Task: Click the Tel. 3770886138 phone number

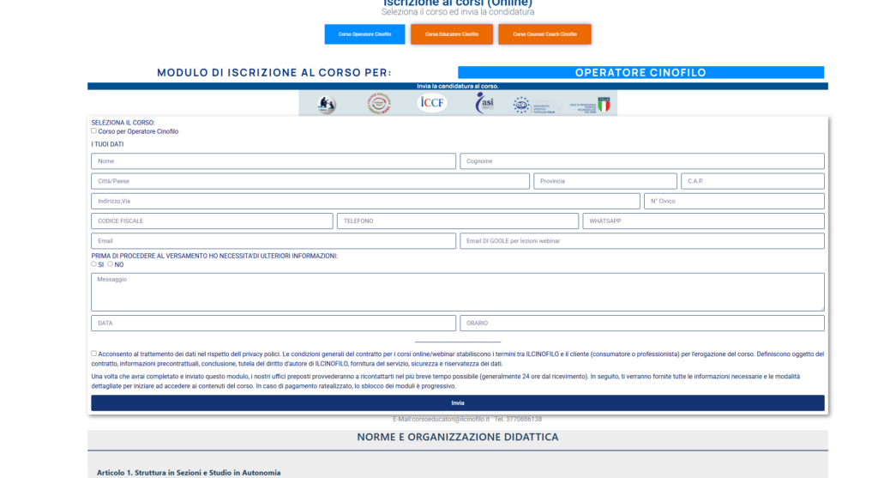Action: 518,419
